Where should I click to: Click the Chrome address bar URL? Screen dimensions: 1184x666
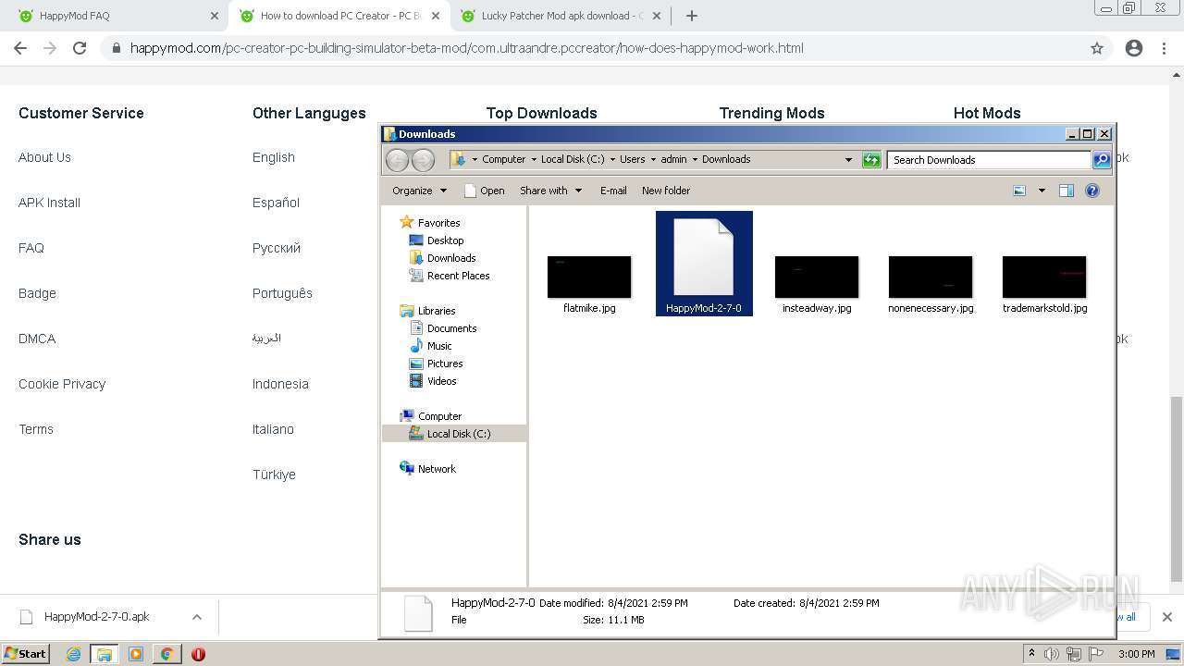tap(466, 48)
